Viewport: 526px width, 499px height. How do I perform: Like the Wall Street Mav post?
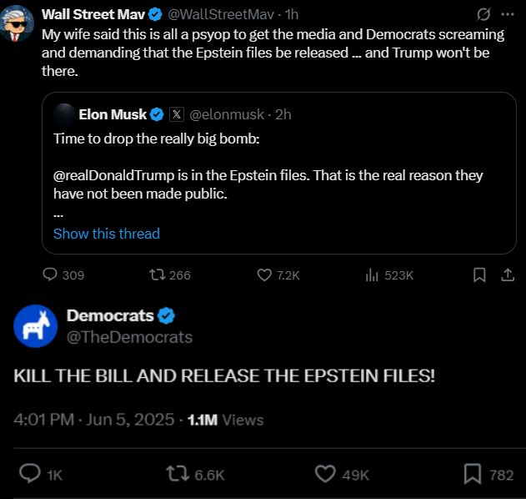click(264, 275)
